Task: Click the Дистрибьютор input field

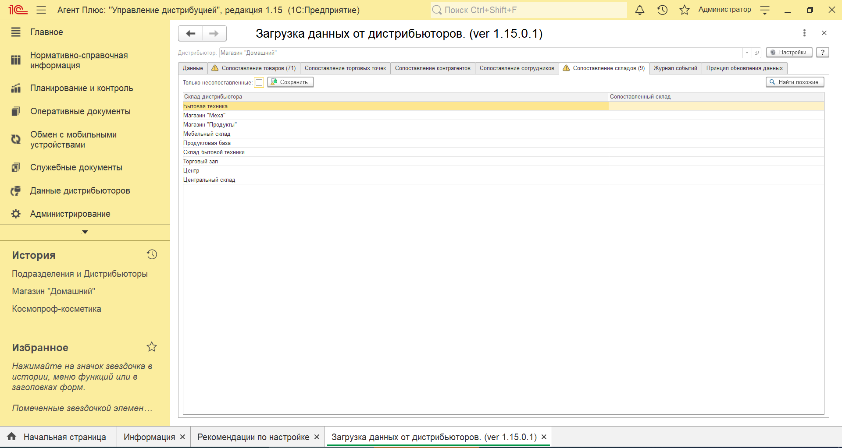Action: point(481,53)
